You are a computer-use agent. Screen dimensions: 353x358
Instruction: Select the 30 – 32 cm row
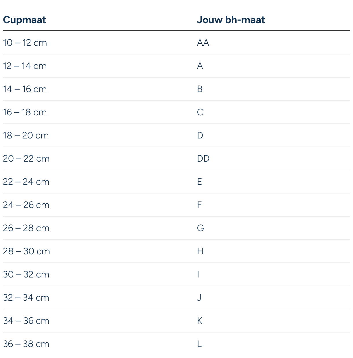pos(176,274)
